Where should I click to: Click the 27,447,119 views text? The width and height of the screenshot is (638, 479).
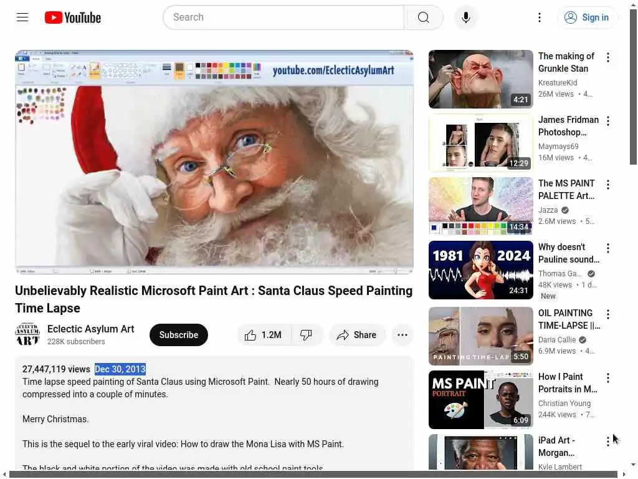[56, 369]
